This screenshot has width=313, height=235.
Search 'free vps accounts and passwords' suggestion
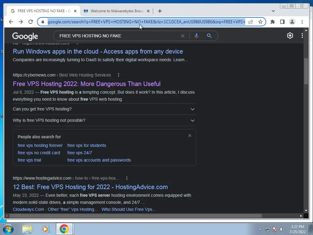pyautogui.click(x=99, y=160)
